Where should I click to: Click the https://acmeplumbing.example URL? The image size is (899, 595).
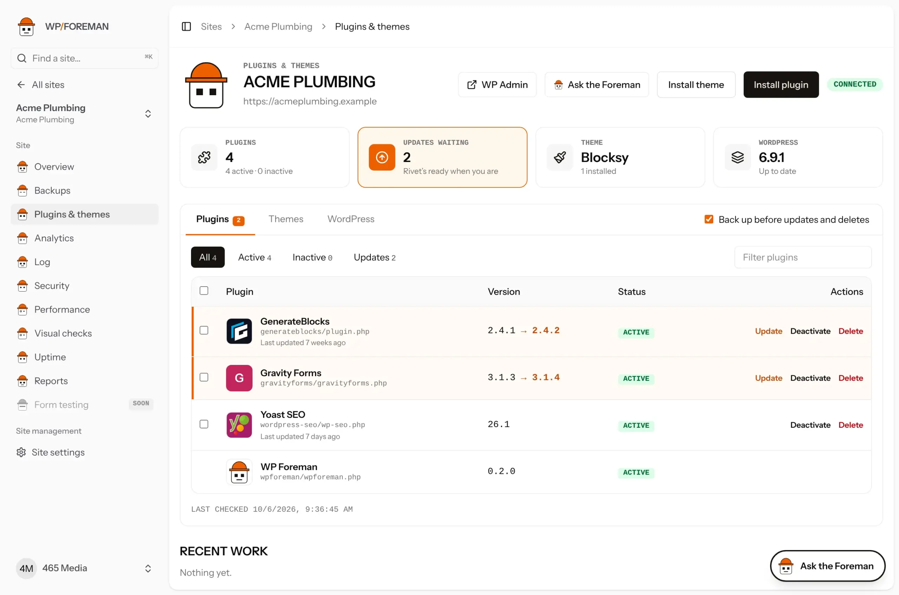coord(310,101)
